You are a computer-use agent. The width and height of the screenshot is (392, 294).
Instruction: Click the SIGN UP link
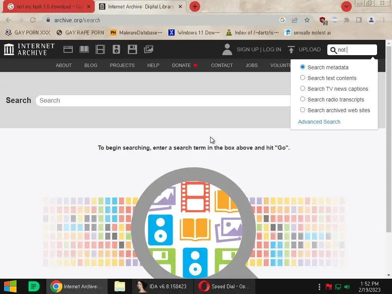tap(248, 49)
